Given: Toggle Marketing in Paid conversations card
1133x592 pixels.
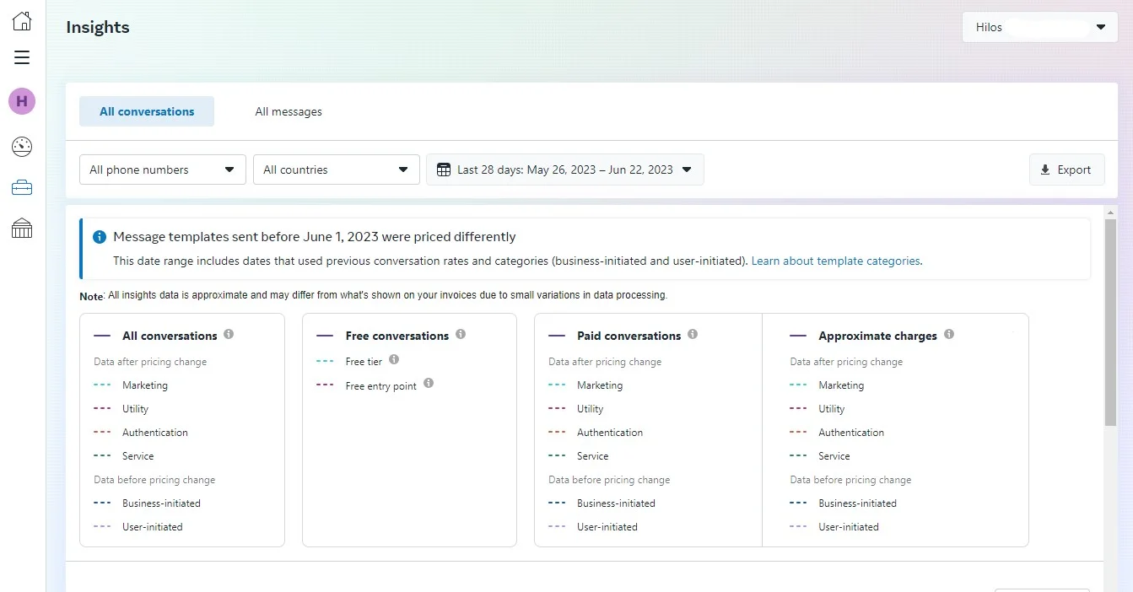Looking at the screenshot, I should coord(585,385).
